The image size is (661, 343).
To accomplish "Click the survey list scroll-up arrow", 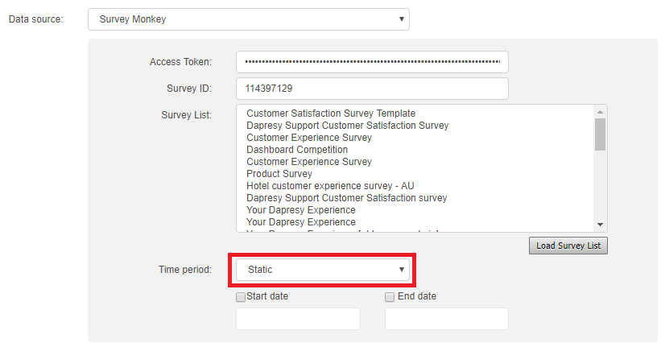I will click(601, 112).
